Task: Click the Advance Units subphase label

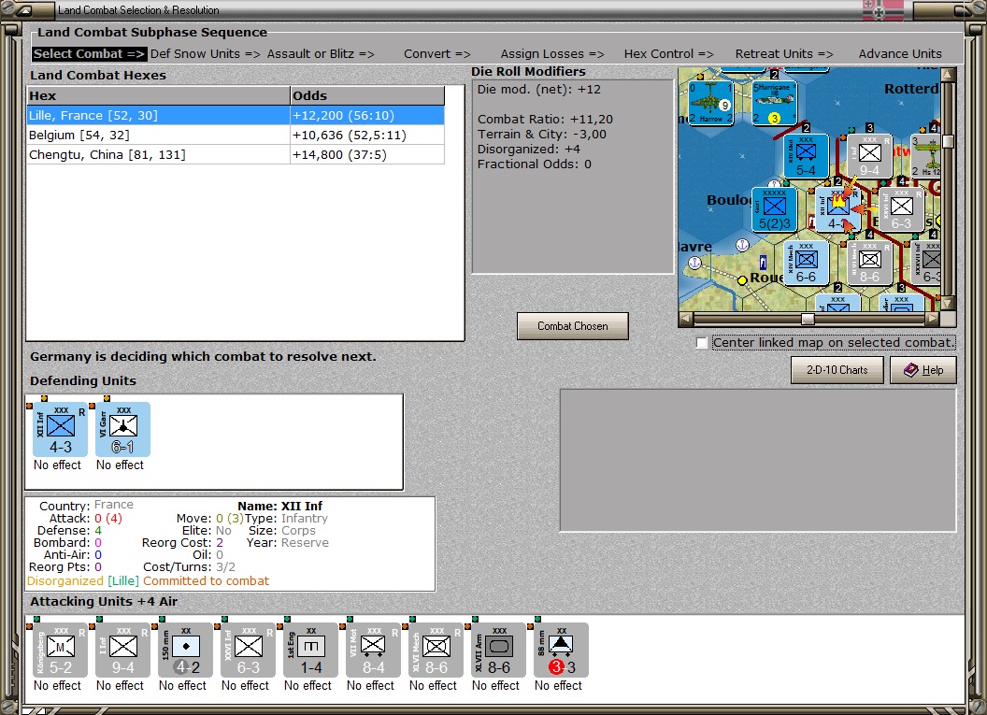Action: (x=900, y=54)
